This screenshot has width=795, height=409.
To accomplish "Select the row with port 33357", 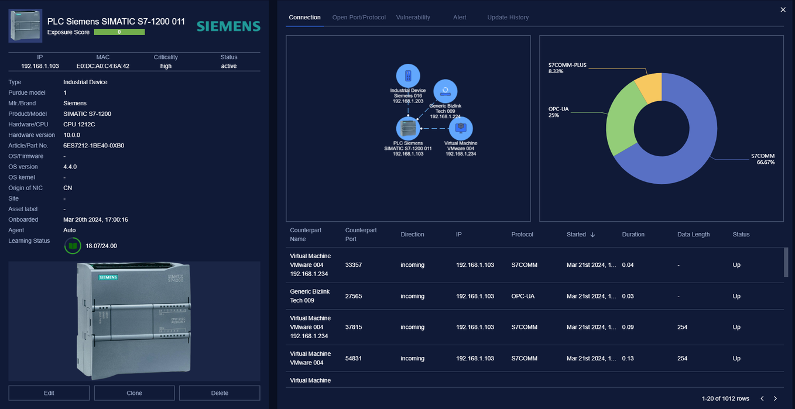I will point(535,265).
